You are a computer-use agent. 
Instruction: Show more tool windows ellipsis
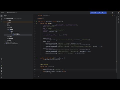[x=1, y=22]
